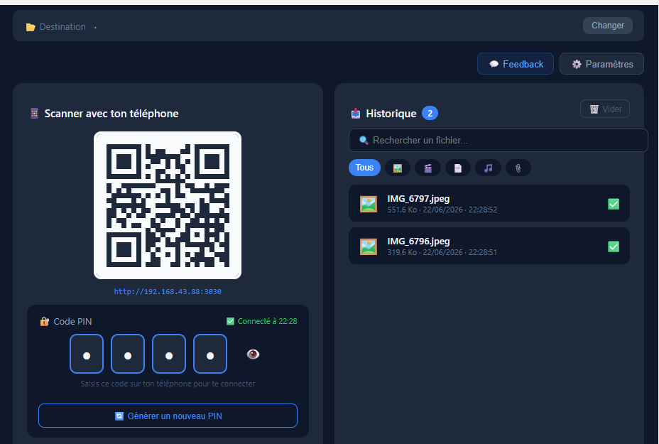
Task: Click the fourth PIN digit box
Action: [210, 354]
